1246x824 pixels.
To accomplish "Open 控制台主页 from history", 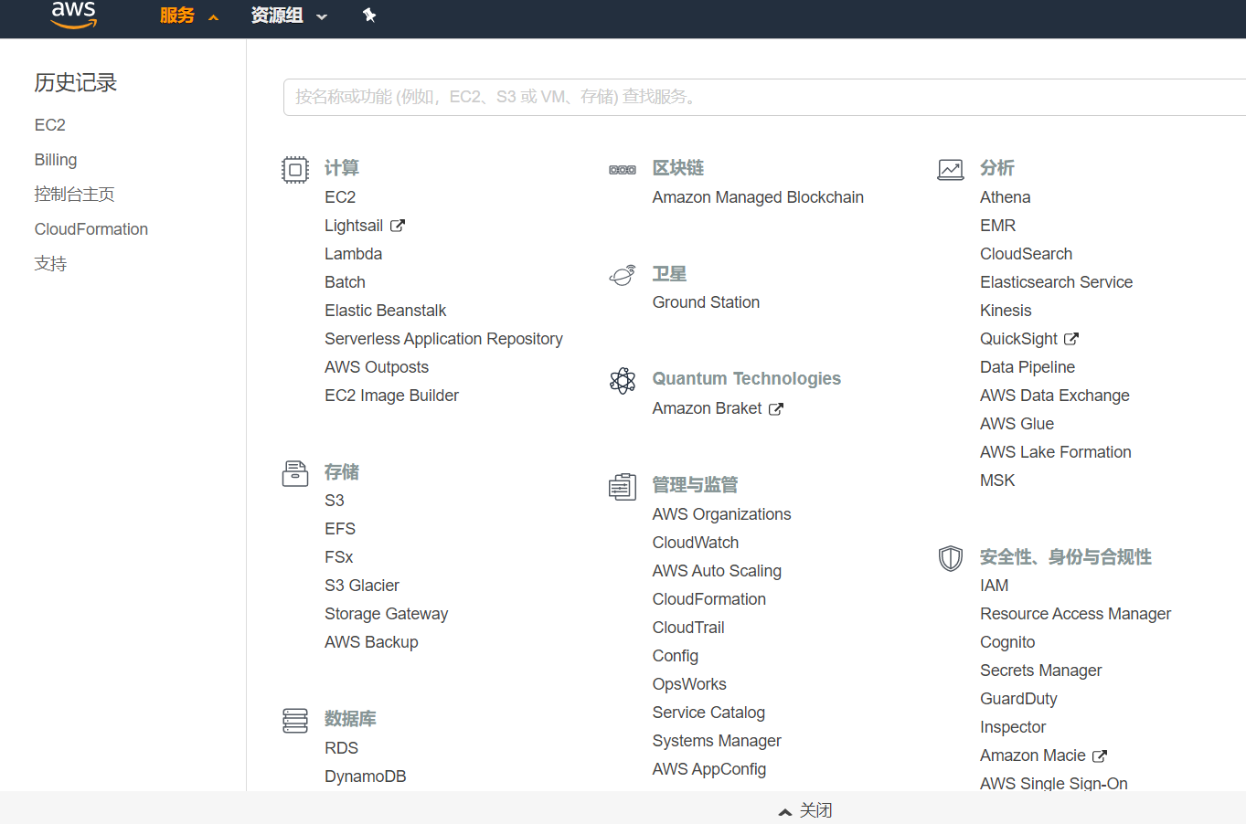I will [x=75, y=195].
